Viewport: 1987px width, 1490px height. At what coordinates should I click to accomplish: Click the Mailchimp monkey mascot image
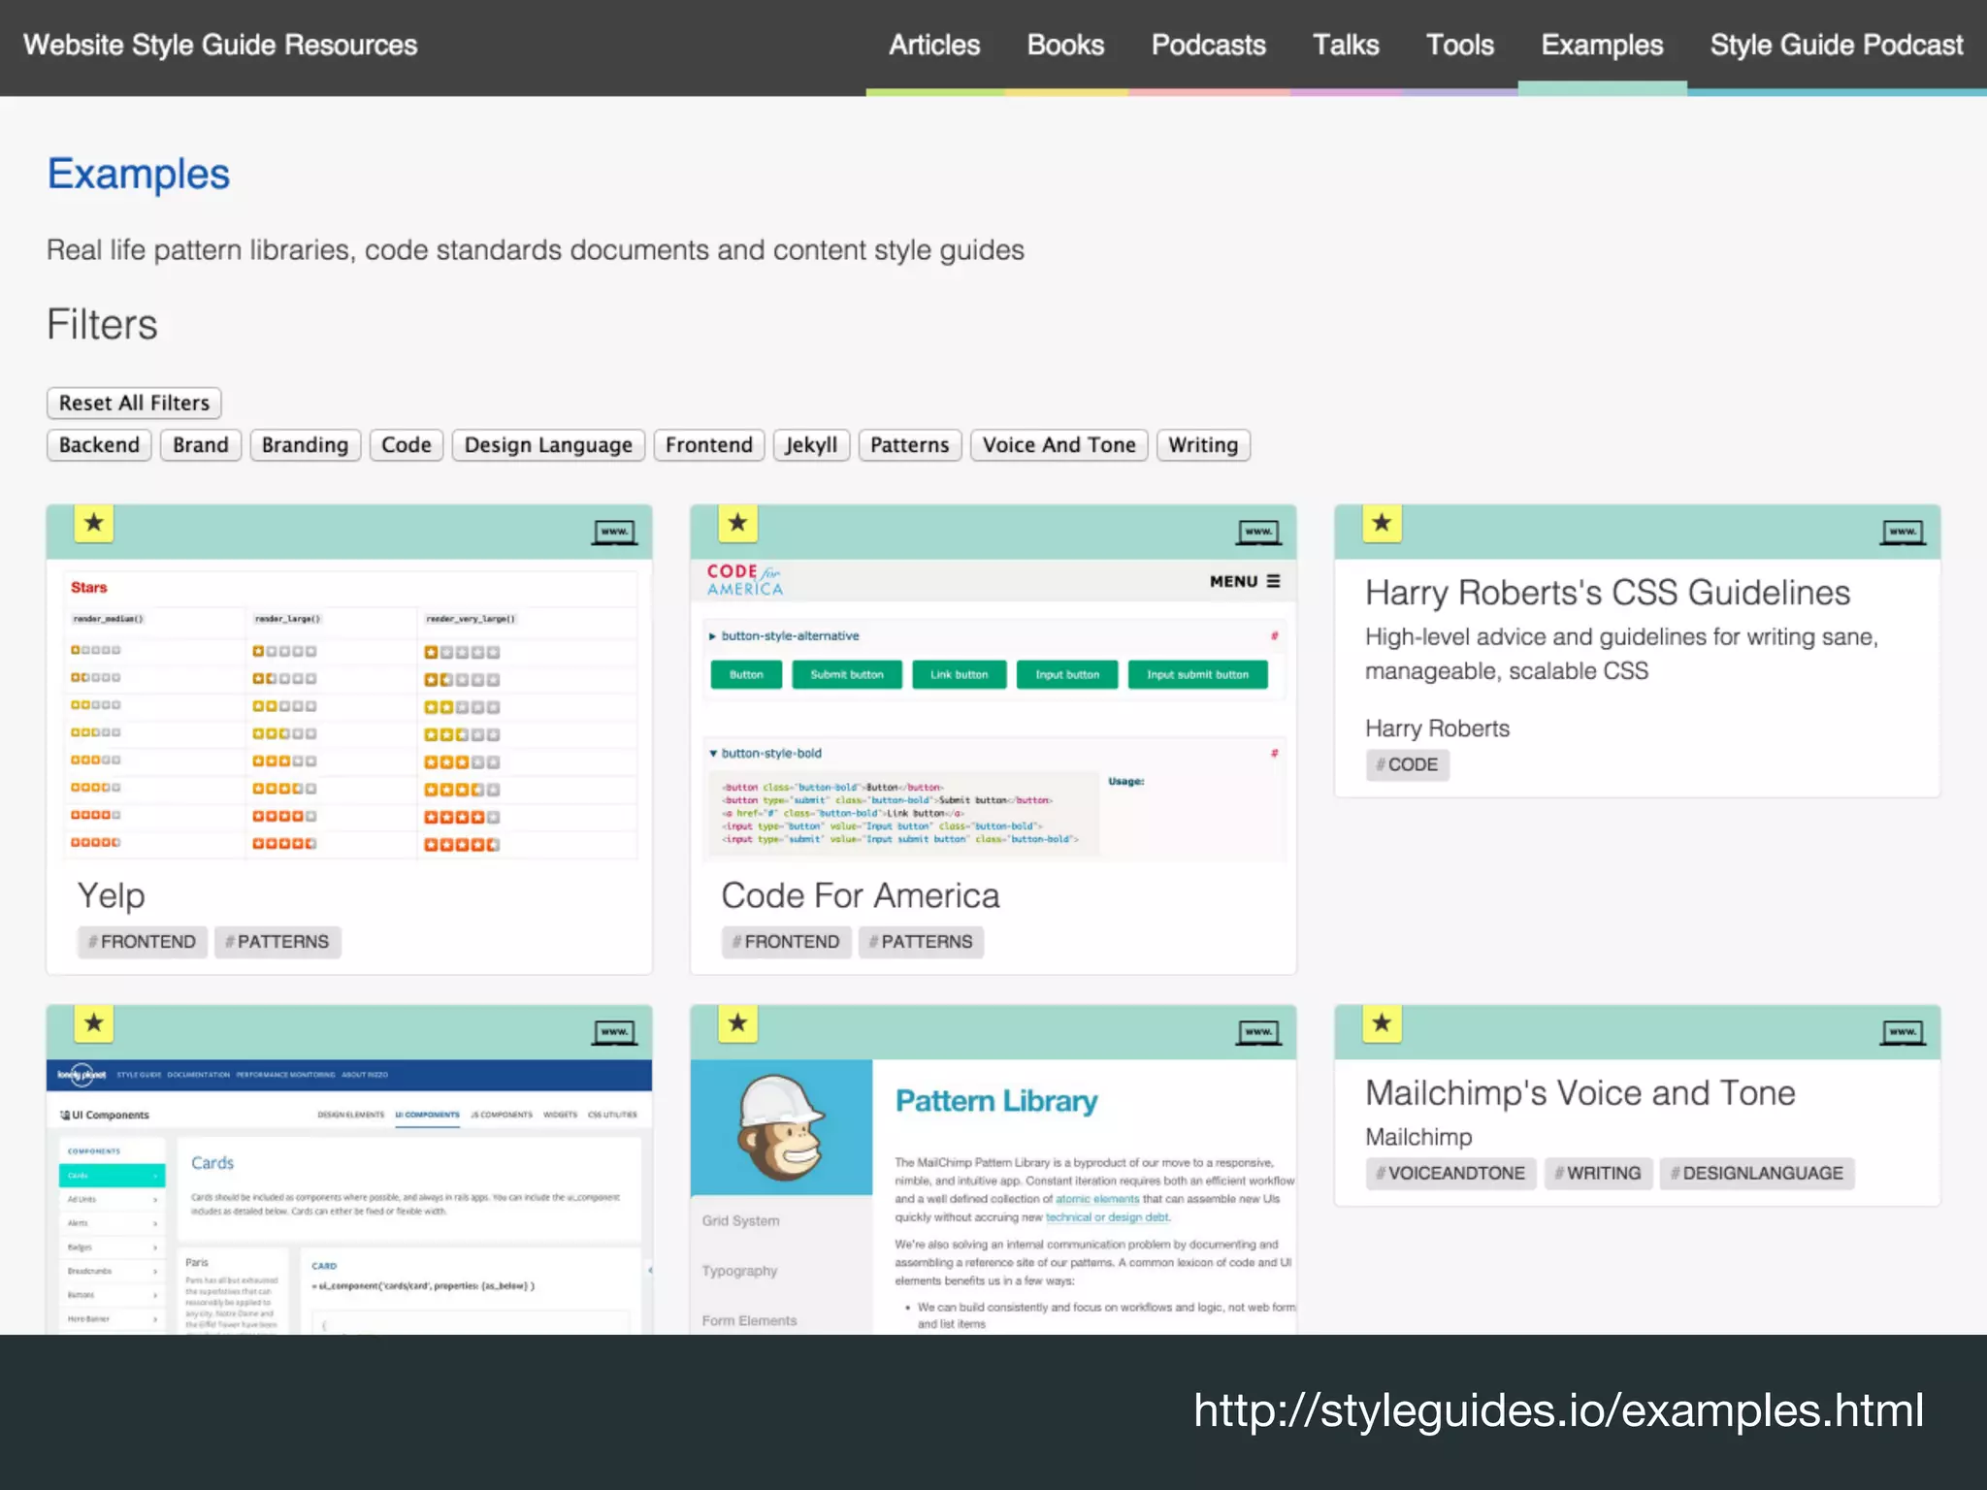[781, 1127]
